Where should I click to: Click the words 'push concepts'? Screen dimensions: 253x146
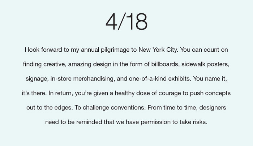pos(210,93)
